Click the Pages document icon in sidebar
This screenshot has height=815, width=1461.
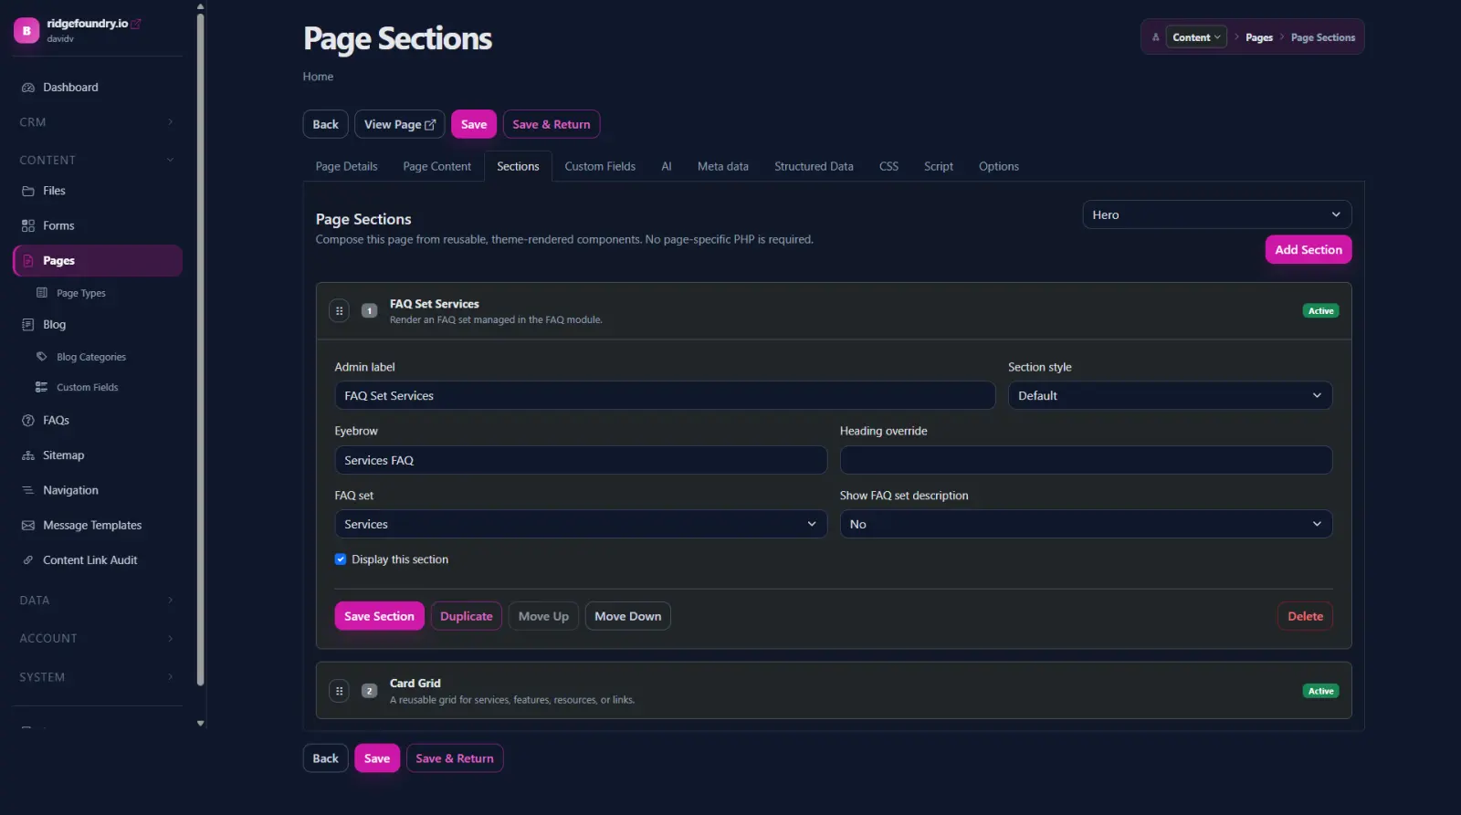click(x=27, y=260)
